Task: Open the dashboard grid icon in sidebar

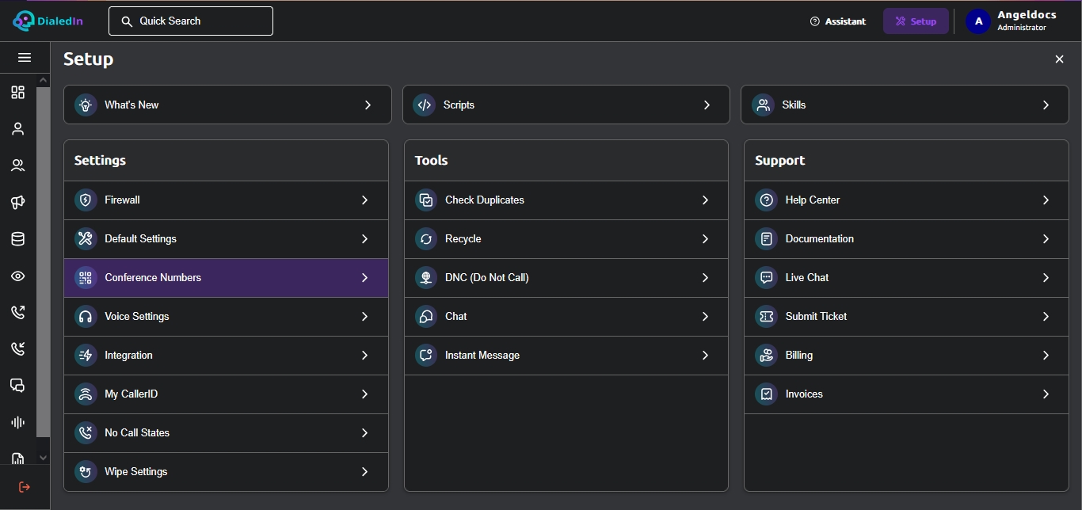Action: pyautogui.click(x=17, y=93)
